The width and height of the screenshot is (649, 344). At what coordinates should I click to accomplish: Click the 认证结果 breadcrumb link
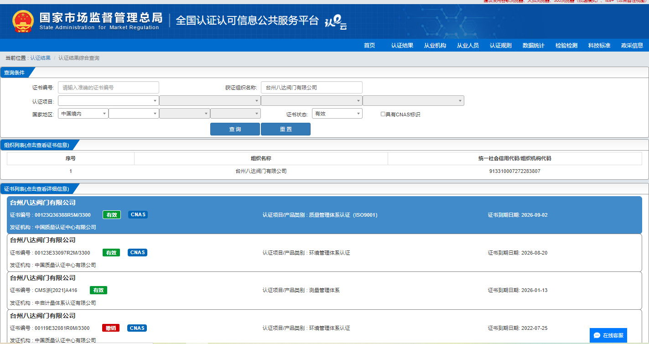click(x=40, y=58)
